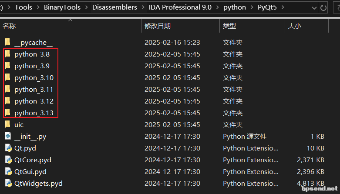This screenshot has width=340, height=194.
Task: Select the python_3.11 folder name
Action: tap(34, 89)
